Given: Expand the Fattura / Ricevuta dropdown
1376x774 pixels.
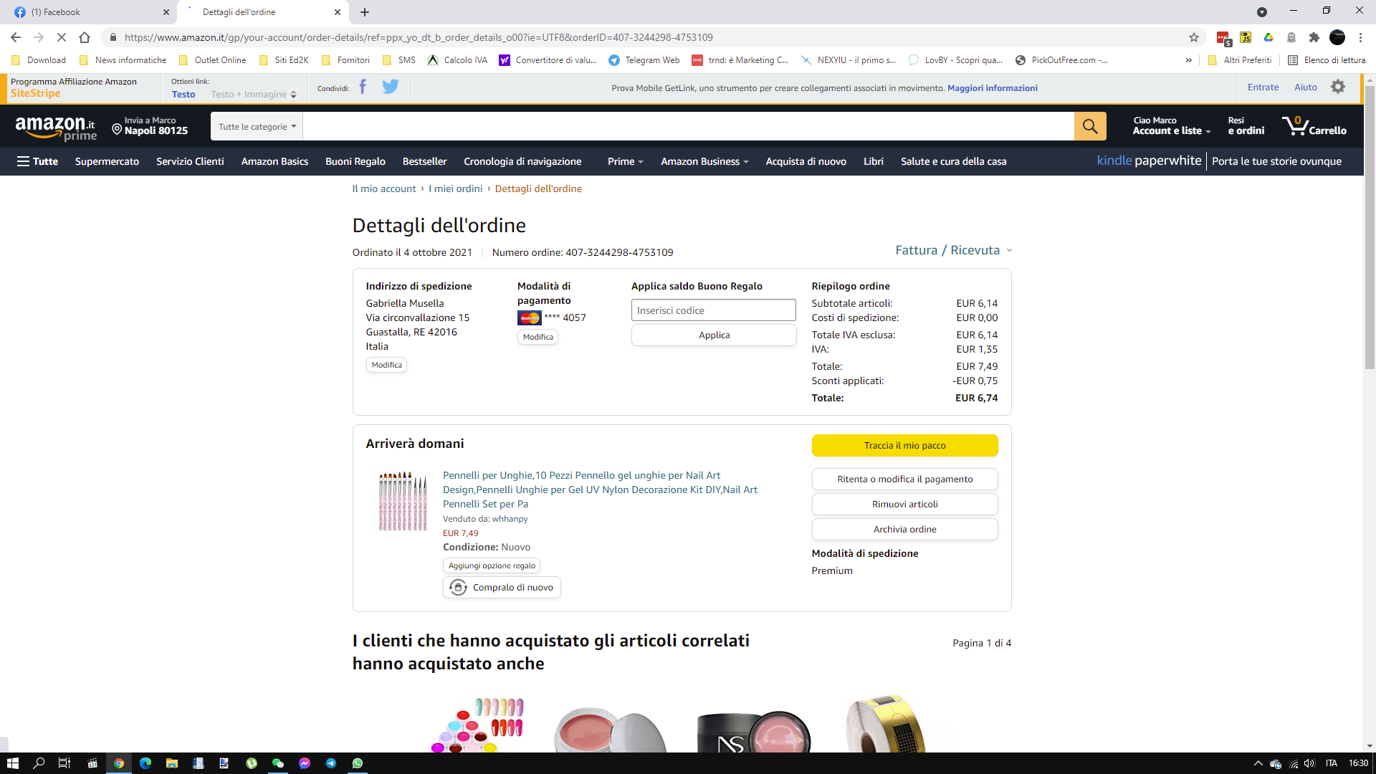Looking at the screenshot, I should click(x=953, y=250).
